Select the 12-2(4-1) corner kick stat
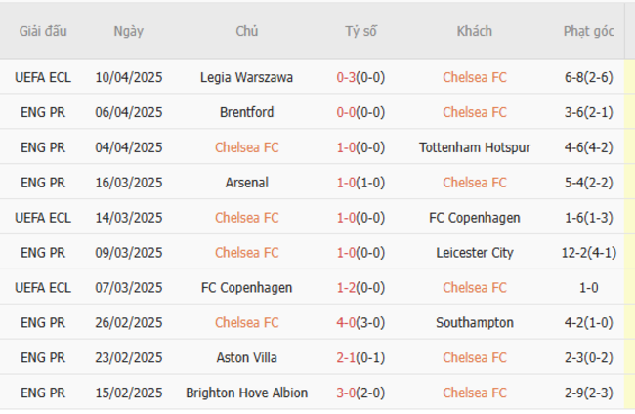This screenshot has height=414, width=635. point(588,253)
